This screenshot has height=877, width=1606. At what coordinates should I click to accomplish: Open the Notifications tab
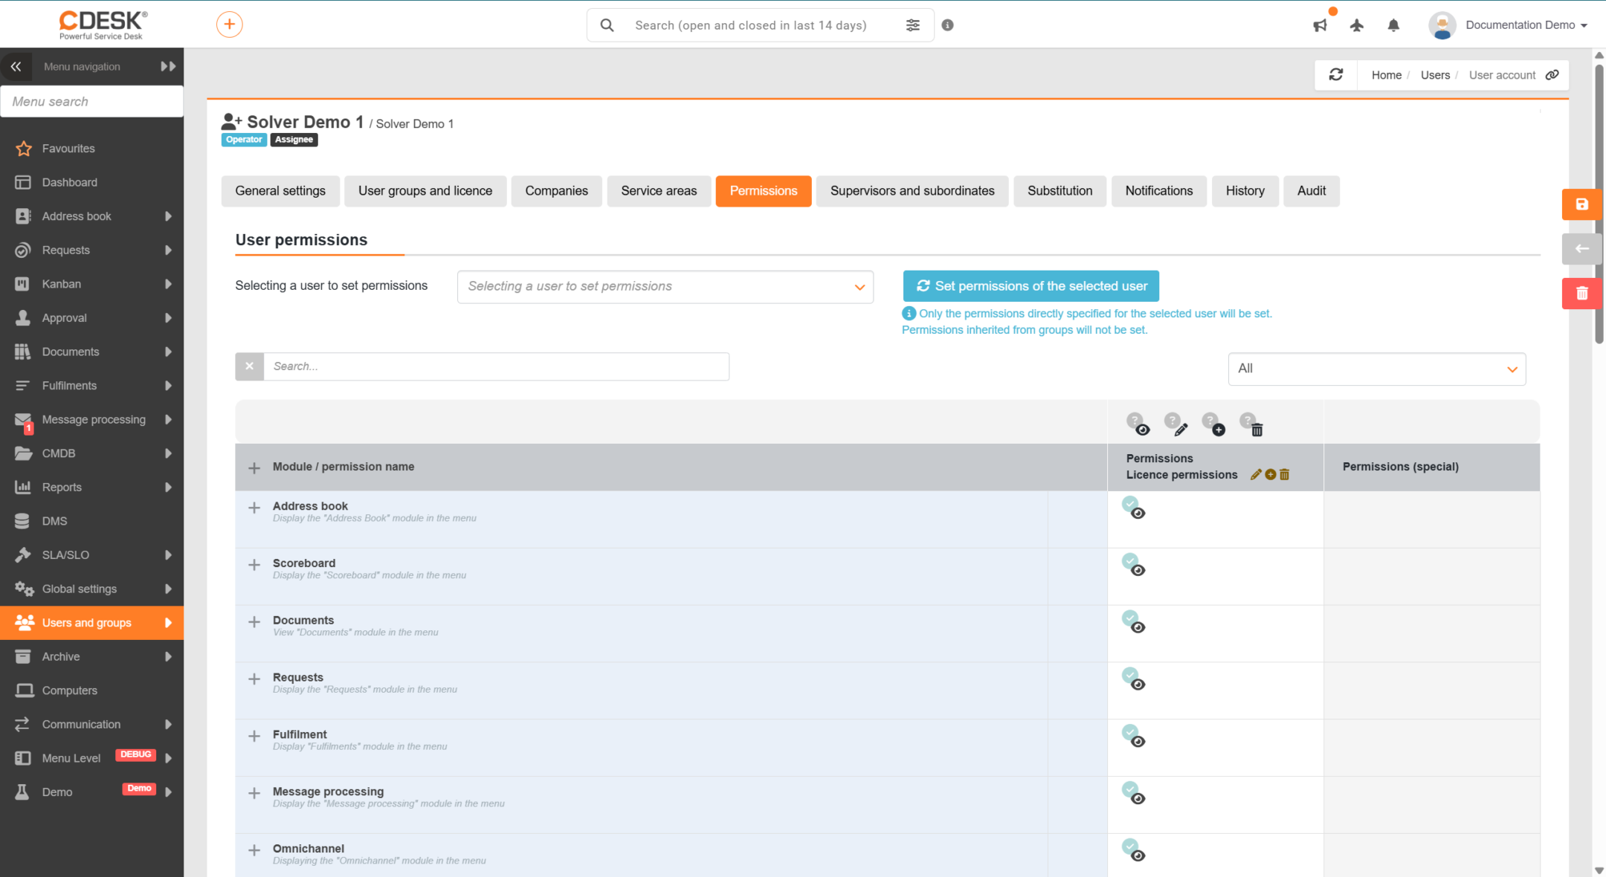click(x=1158, y=191)
